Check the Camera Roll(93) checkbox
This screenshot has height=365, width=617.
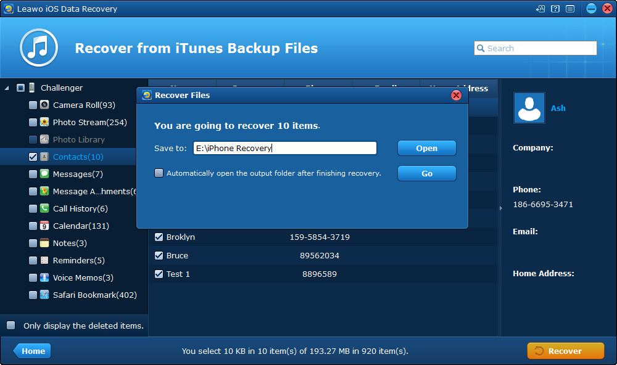coord(33,105)
